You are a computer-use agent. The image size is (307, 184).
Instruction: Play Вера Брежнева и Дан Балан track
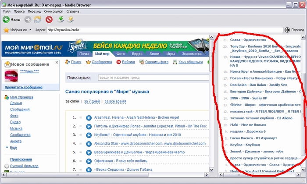click(89, 152)
